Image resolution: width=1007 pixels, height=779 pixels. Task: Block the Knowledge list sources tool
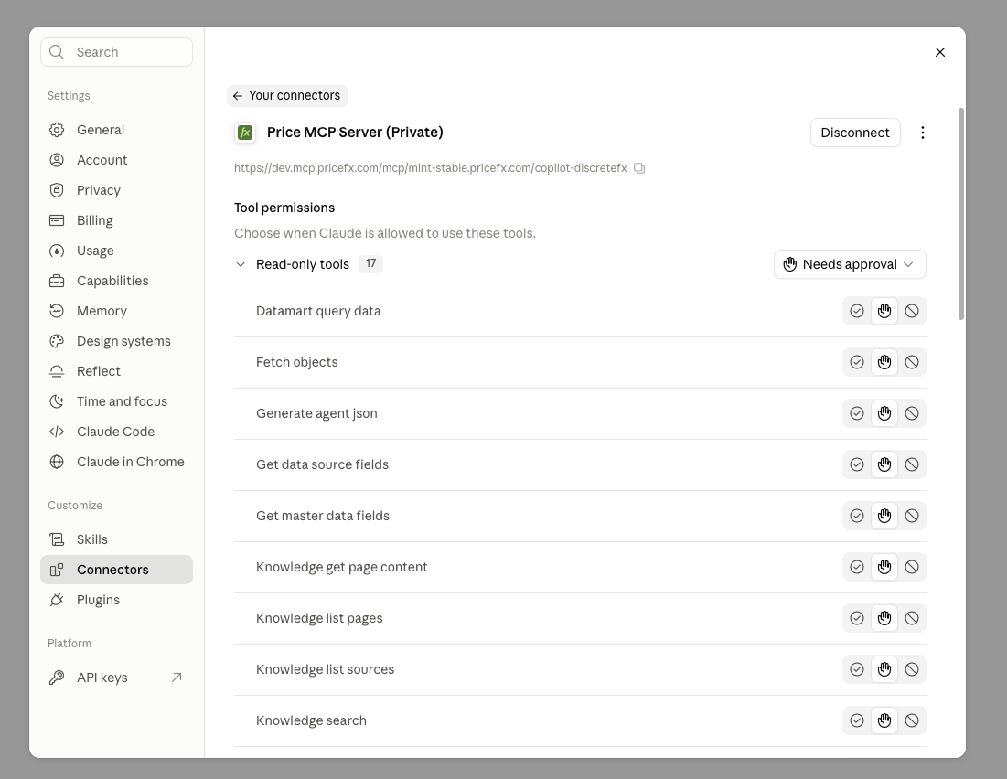coord(912,669)
